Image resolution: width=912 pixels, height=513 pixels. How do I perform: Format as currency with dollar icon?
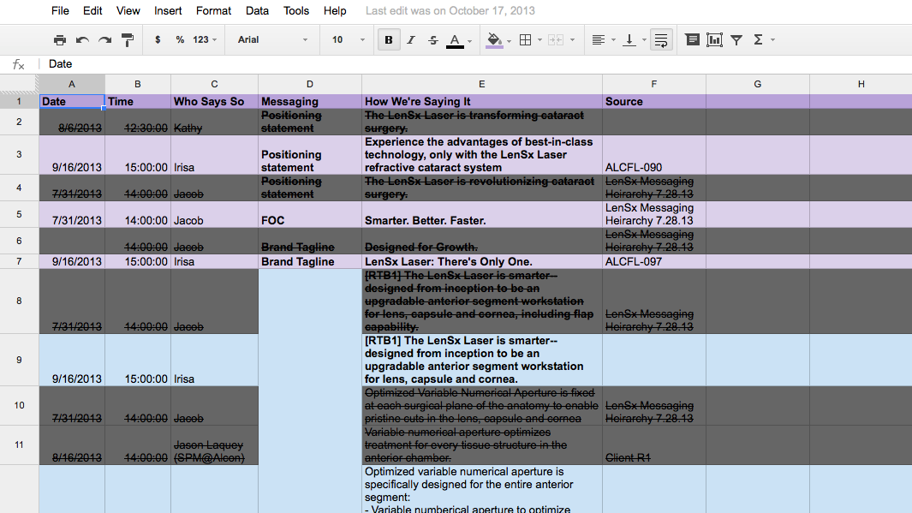tap(158, 40)
